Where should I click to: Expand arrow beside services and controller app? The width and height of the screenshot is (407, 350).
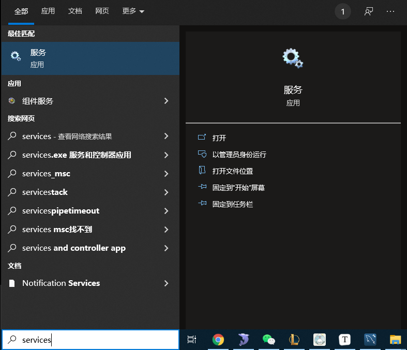[x=166, y=248]
